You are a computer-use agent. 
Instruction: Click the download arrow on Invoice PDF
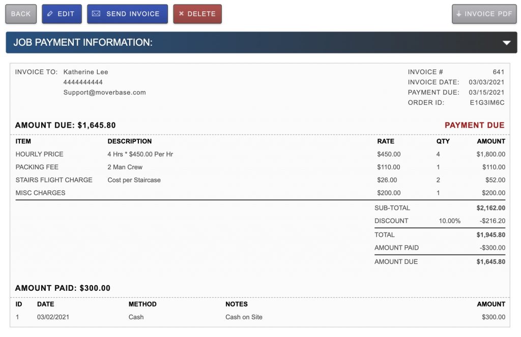coord(459,14)
